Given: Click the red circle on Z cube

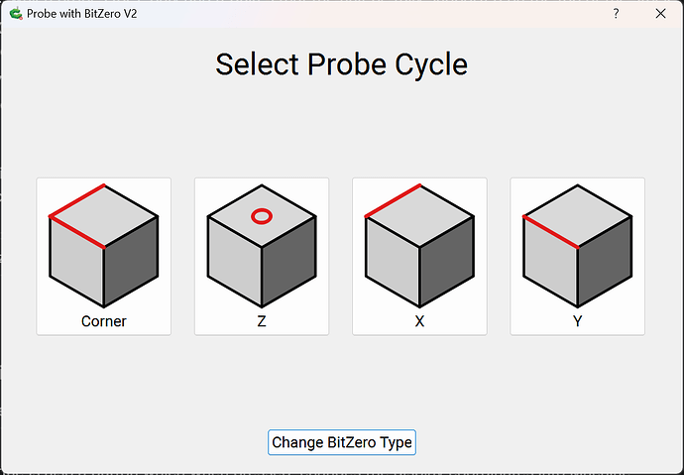Looking at the screenshot, I should 262,215.
